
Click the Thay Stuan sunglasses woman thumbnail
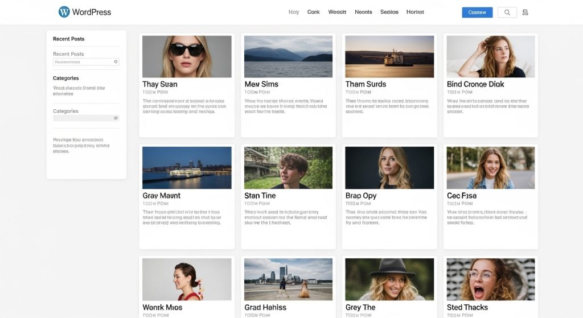(187, 56)
